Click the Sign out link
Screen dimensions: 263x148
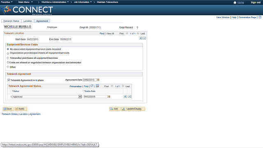pos(256,2)
